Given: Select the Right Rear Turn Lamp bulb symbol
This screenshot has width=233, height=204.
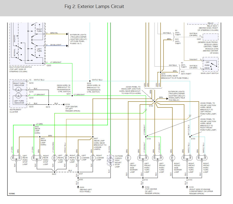Looking at the screenshot, I should pyautogui.click(x=66, y=158).
